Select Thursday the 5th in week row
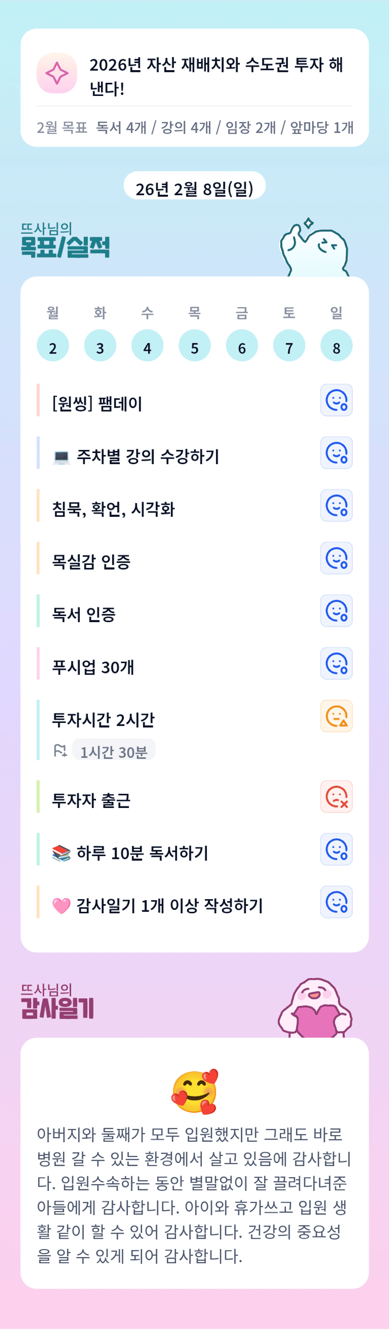Image resolution: width=389 pixels, height=1330 pixels. 194,346
